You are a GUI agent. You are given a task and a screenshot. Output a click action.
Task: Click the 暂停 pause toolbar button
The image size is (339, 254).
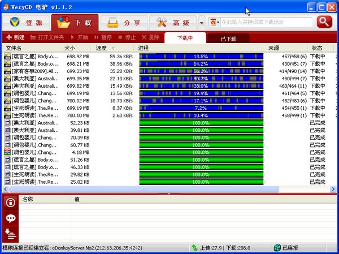point(103,37)
